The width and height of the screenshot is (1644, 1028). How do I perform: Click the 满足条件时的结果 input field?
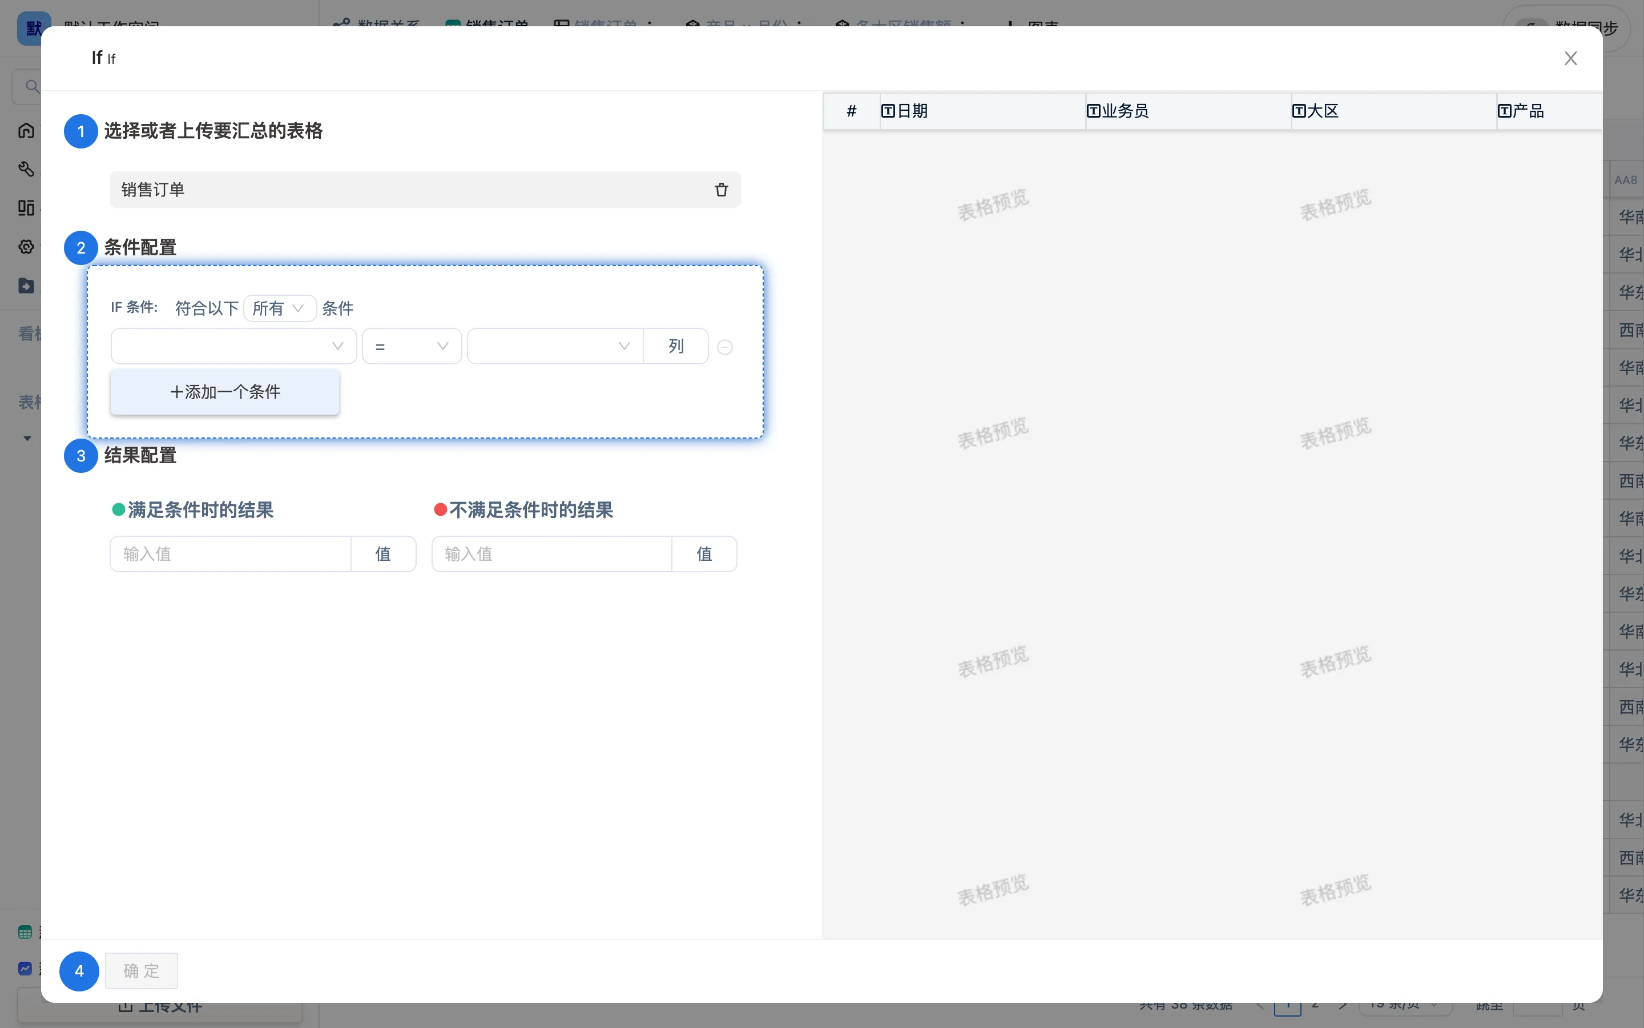230,554
